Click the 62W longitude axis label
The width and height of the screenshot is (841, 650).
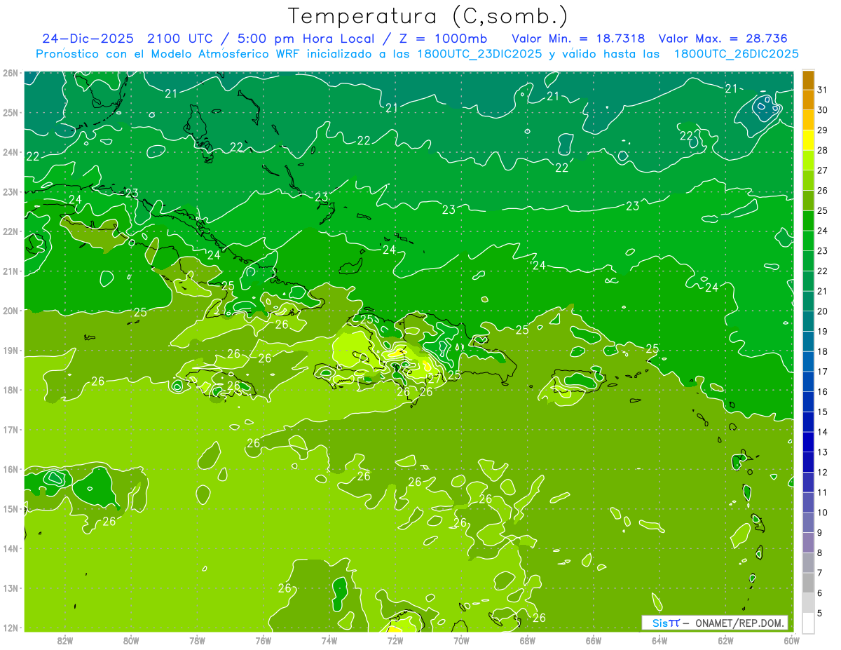[725, 639]
